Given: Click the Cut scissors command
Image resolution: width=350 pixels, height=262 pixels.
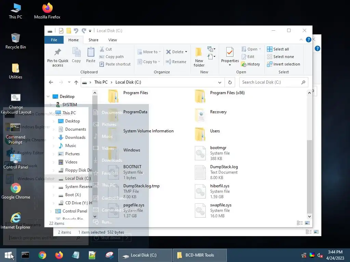Looking at the screenshot, I should point(106,49).
